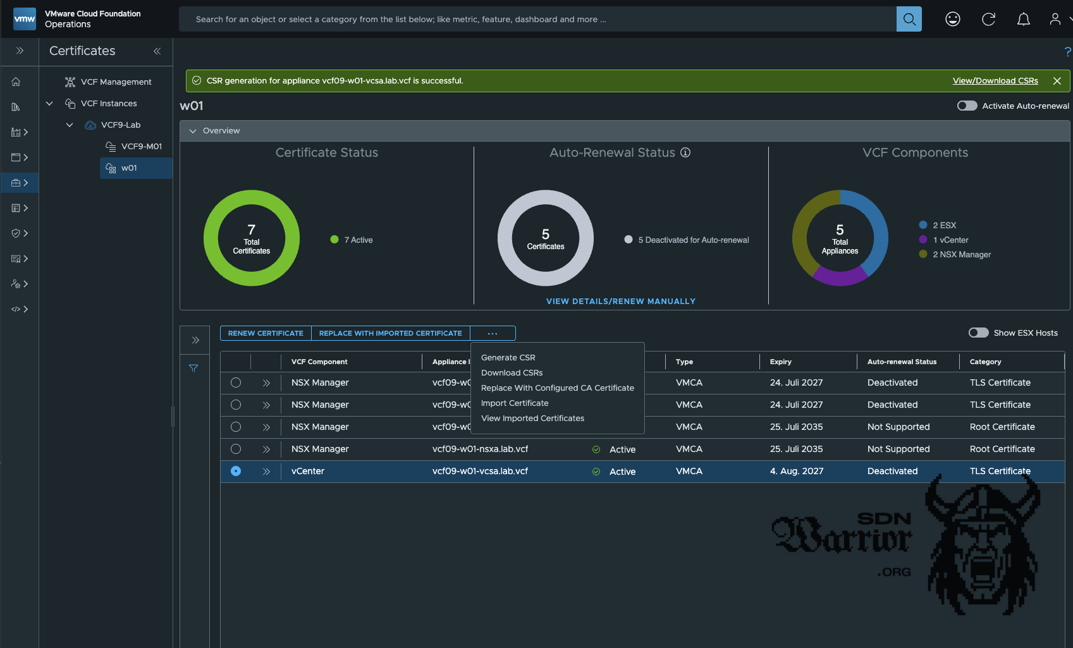The height and width of the screenshot is (648, 1073).
Task: Dismiss the CSR success banner
Action: coord(1057,81)
